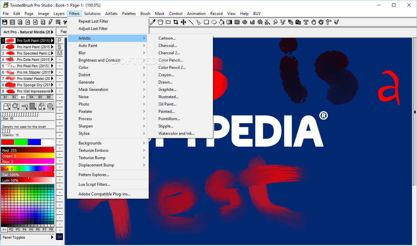The width and height of the screenshot is (417, 246).
Task: Switch to palette page P2
Action: pyautogui.click(x=11, y=230)
